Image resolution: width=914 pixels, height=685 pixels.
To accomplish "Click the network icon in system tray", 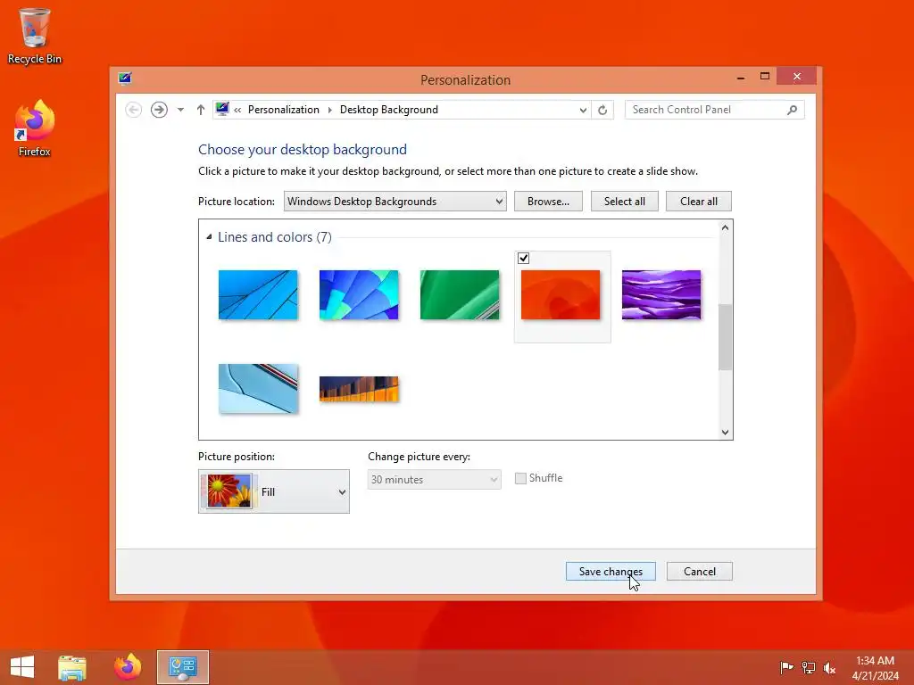I will pyautogui.click(x=809, y=667).
